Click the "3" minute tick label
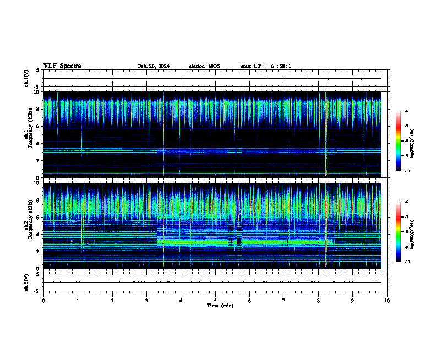The width and height of the screenshot is (436, 337). coord(146,301)
